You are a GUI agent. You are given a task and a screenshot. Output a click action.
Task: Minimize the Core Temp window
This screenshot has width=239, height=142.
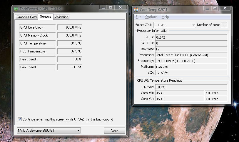pos(208,9)
